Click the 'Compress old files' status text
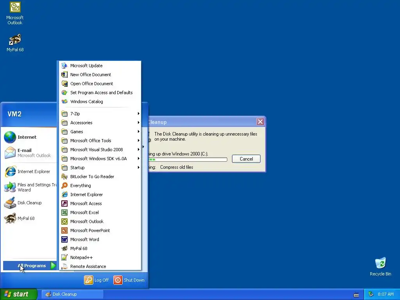This screenshot has width=400, height=300. [x=177, y=167]
